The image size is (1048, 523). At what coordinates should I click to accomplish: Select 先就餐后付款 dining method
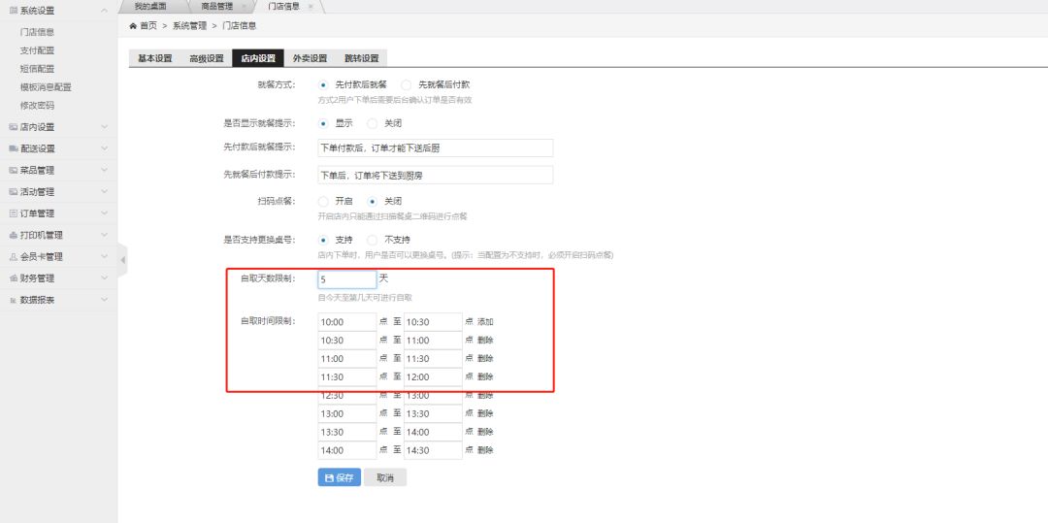click(x=407, y=84)
